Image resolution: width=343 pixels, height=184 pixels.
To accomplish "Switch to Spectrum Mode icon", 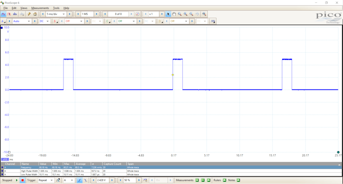I will click(x=15, y=14).
